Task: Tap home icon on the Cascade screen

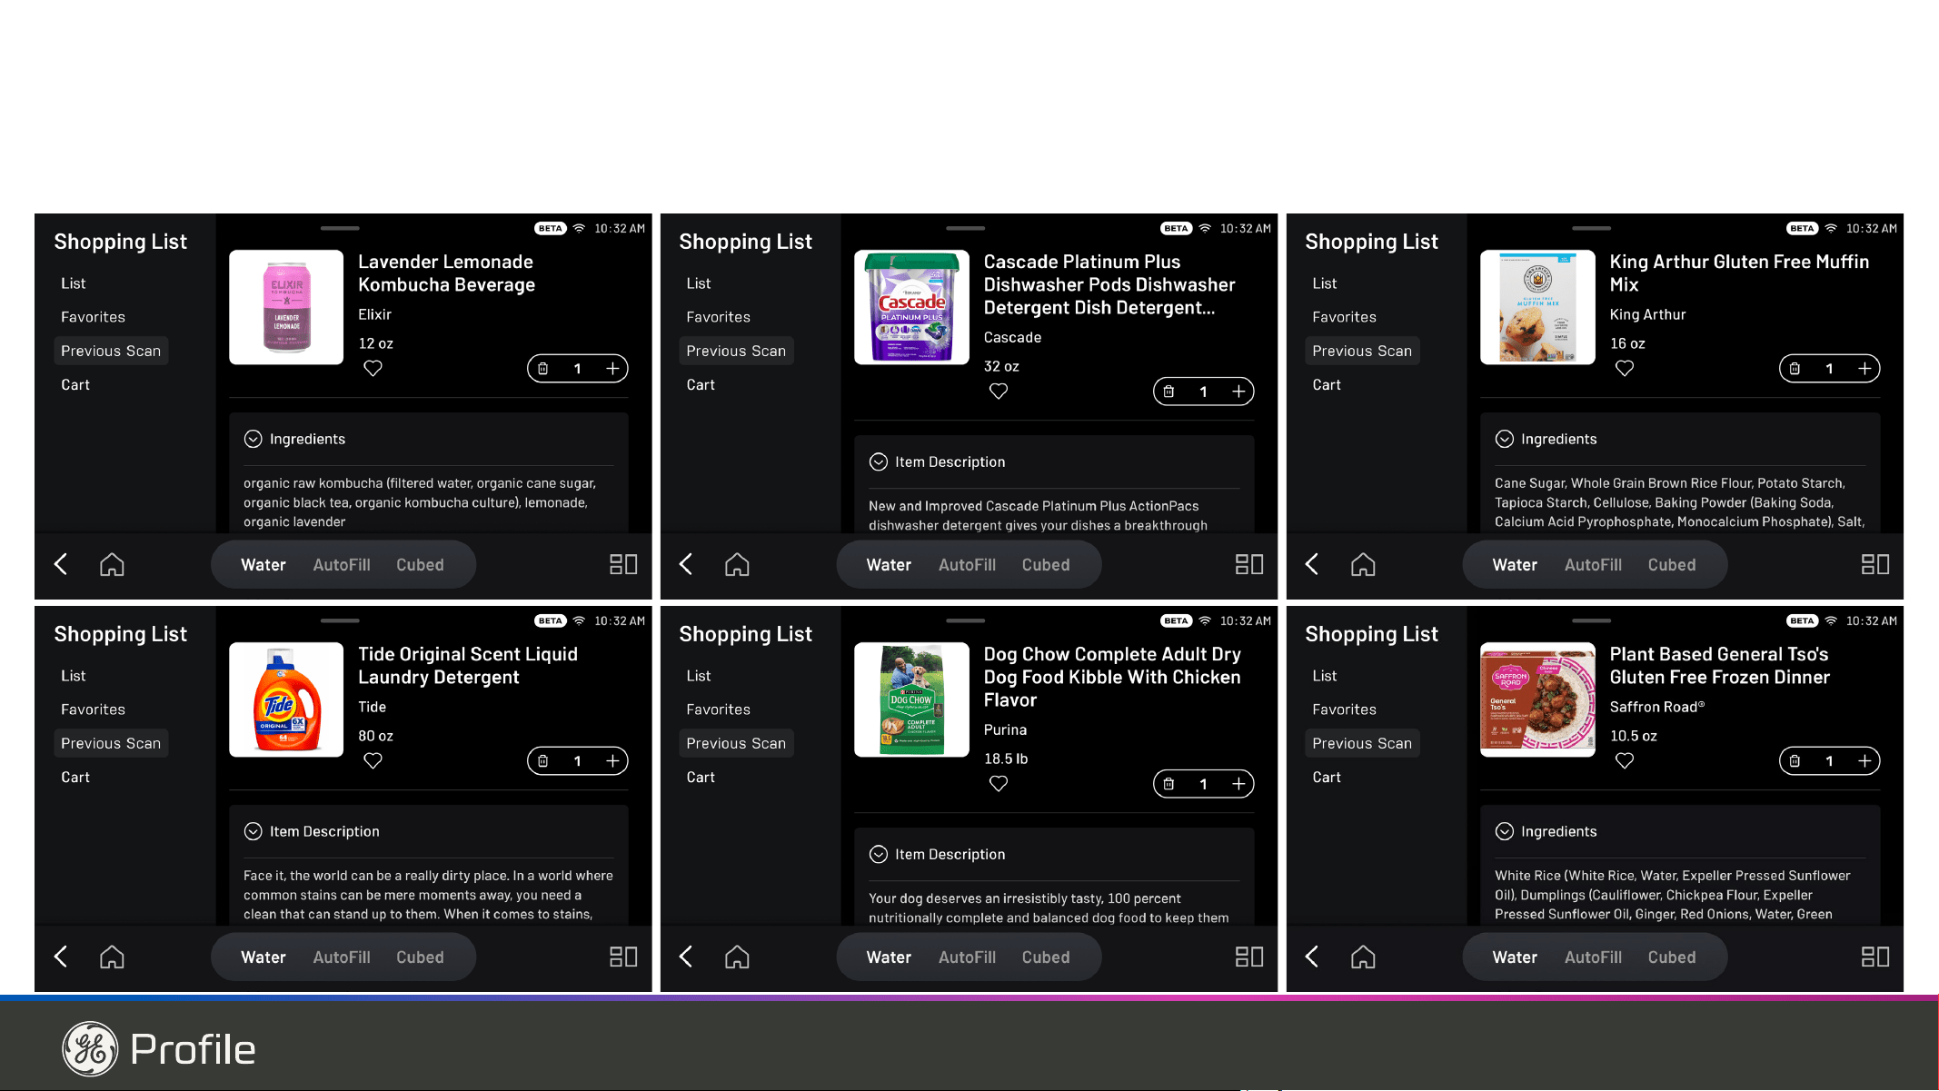Action: pyautogui.click(x=737, y=564)
